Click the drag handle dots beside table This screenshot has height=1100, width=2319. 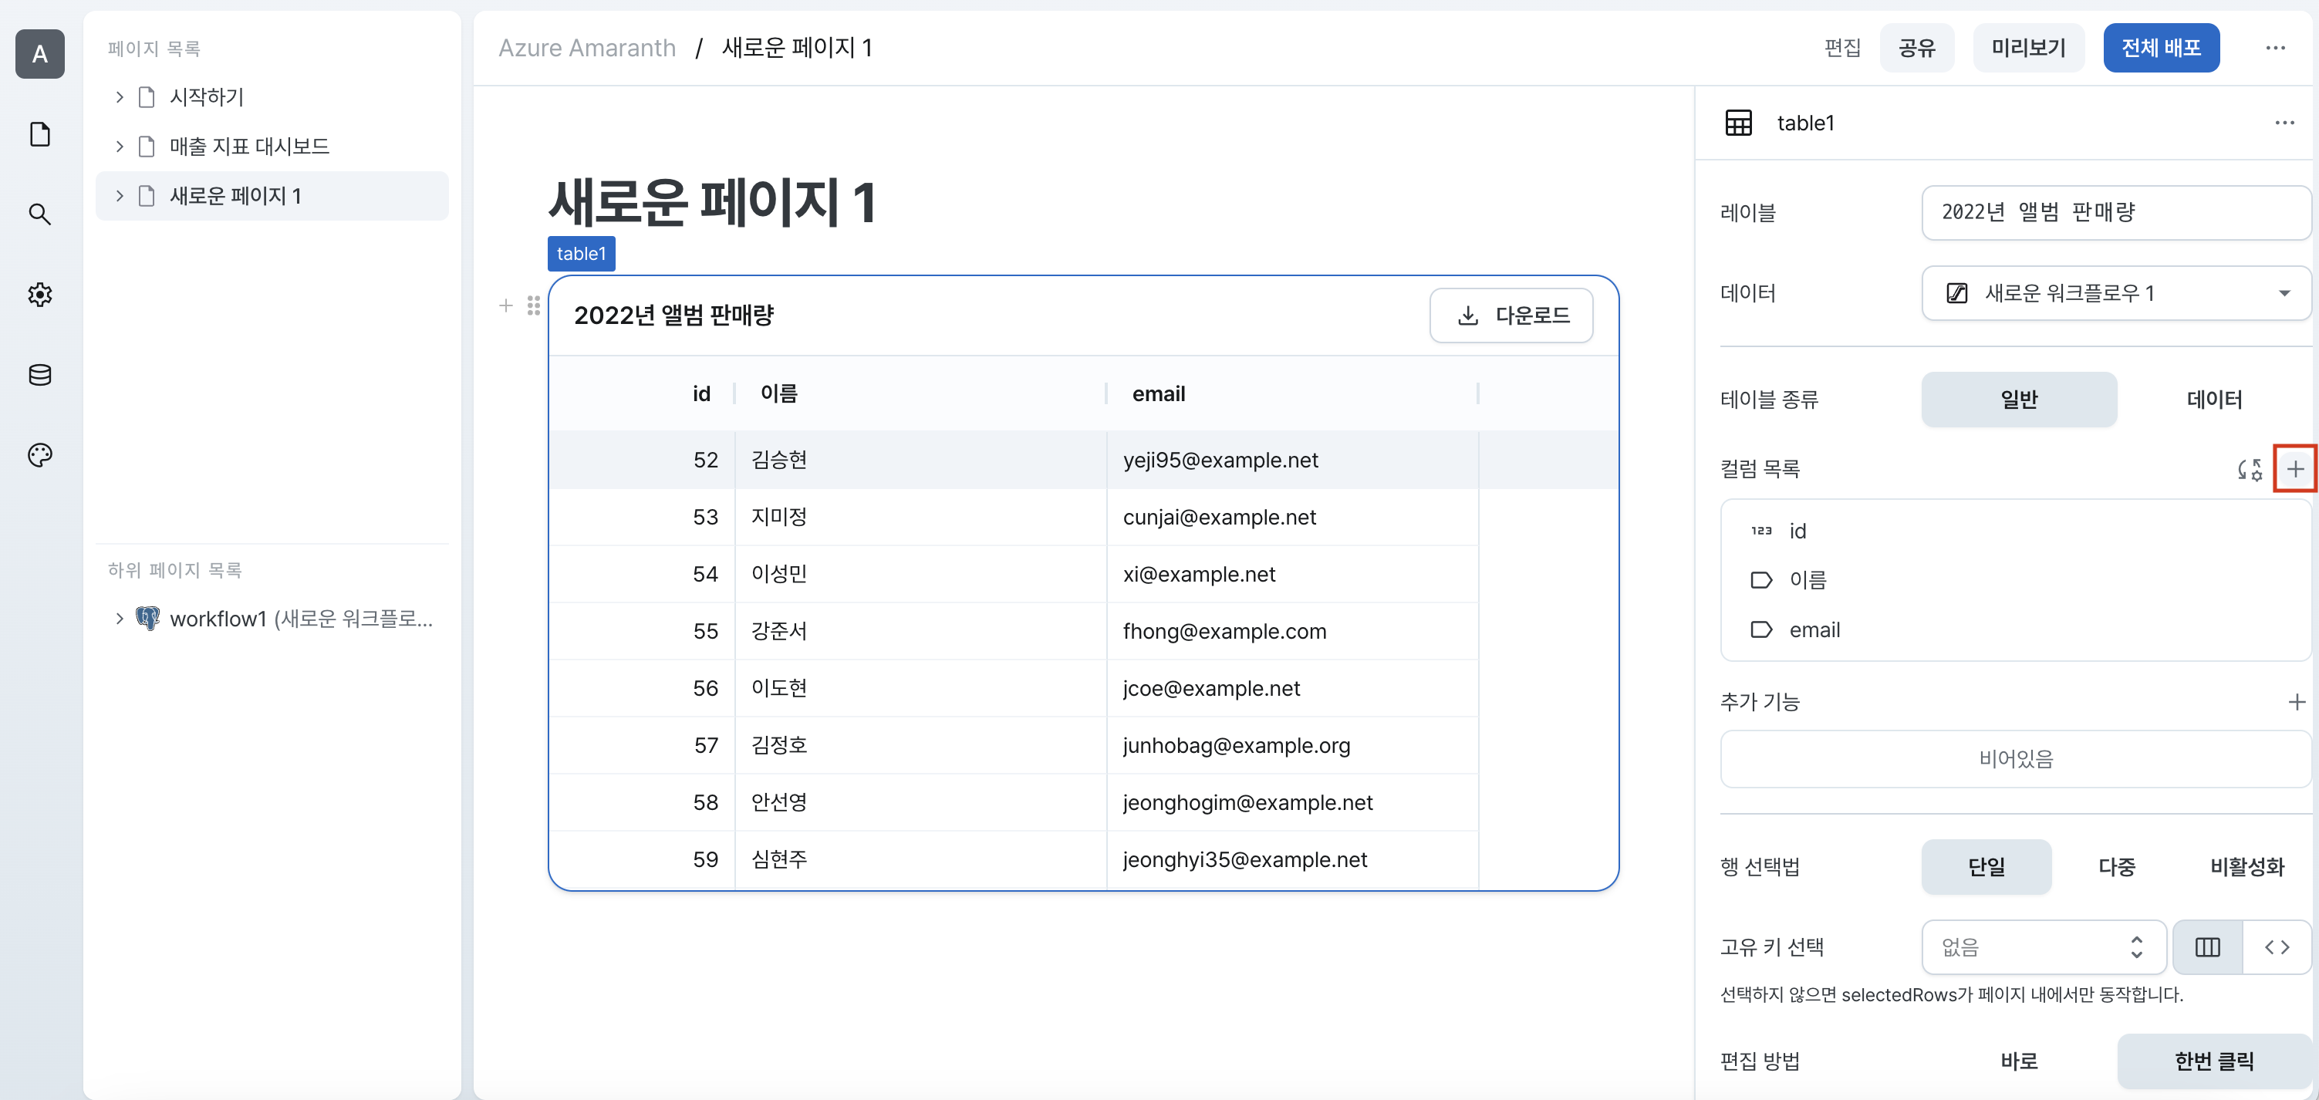(x=534, y=306)
